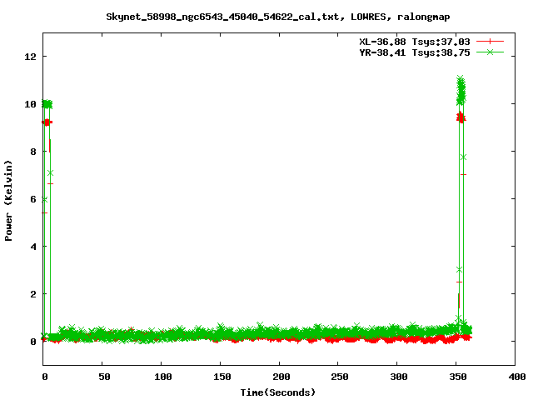Click the y-axis tick label 8

[x=33, y=152]
